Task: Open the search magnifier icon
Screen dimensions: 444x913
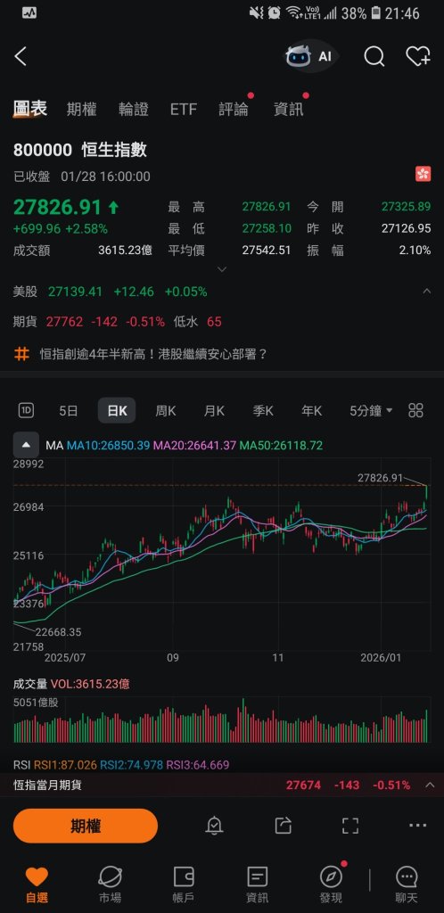Action: pos(374,56)
